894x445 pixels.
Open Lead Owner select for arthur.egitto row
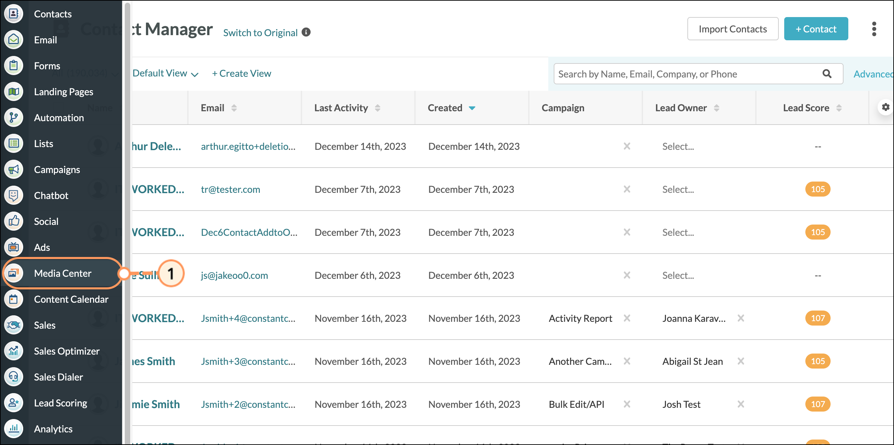pyautogui.click(x=678, y=146)
